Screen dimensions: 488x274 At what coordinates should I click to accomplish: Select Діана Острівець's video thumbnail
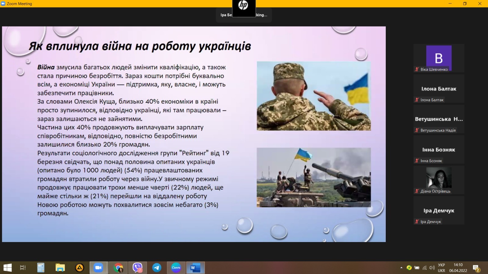[x=439, y=178]
